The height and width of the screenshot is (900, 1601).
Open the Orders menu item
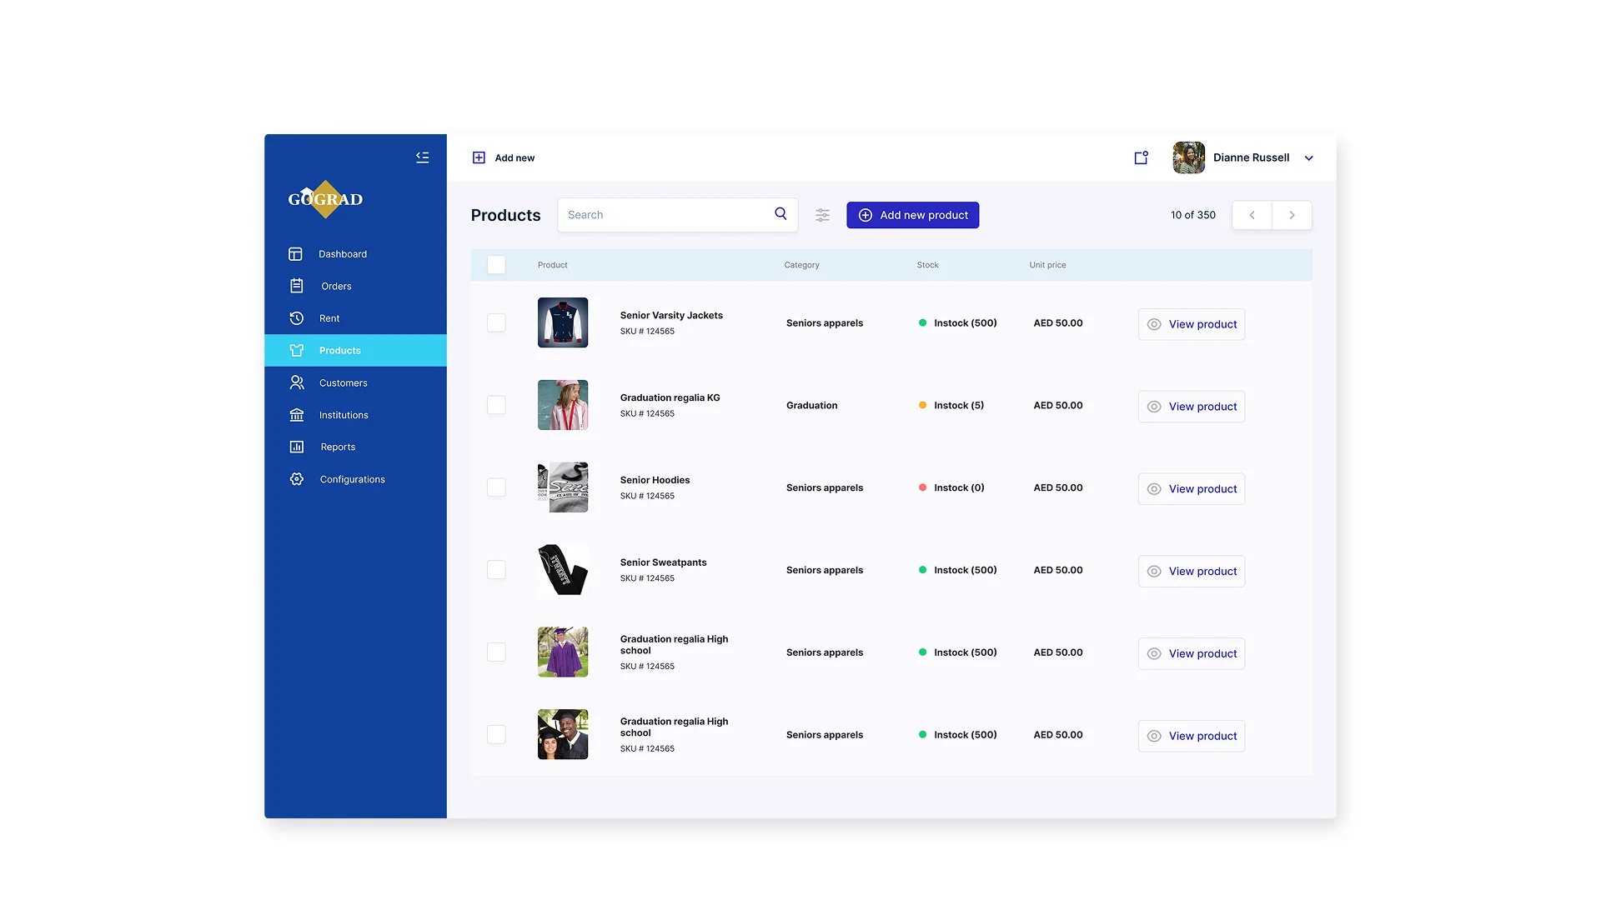[x=355, y=286]
